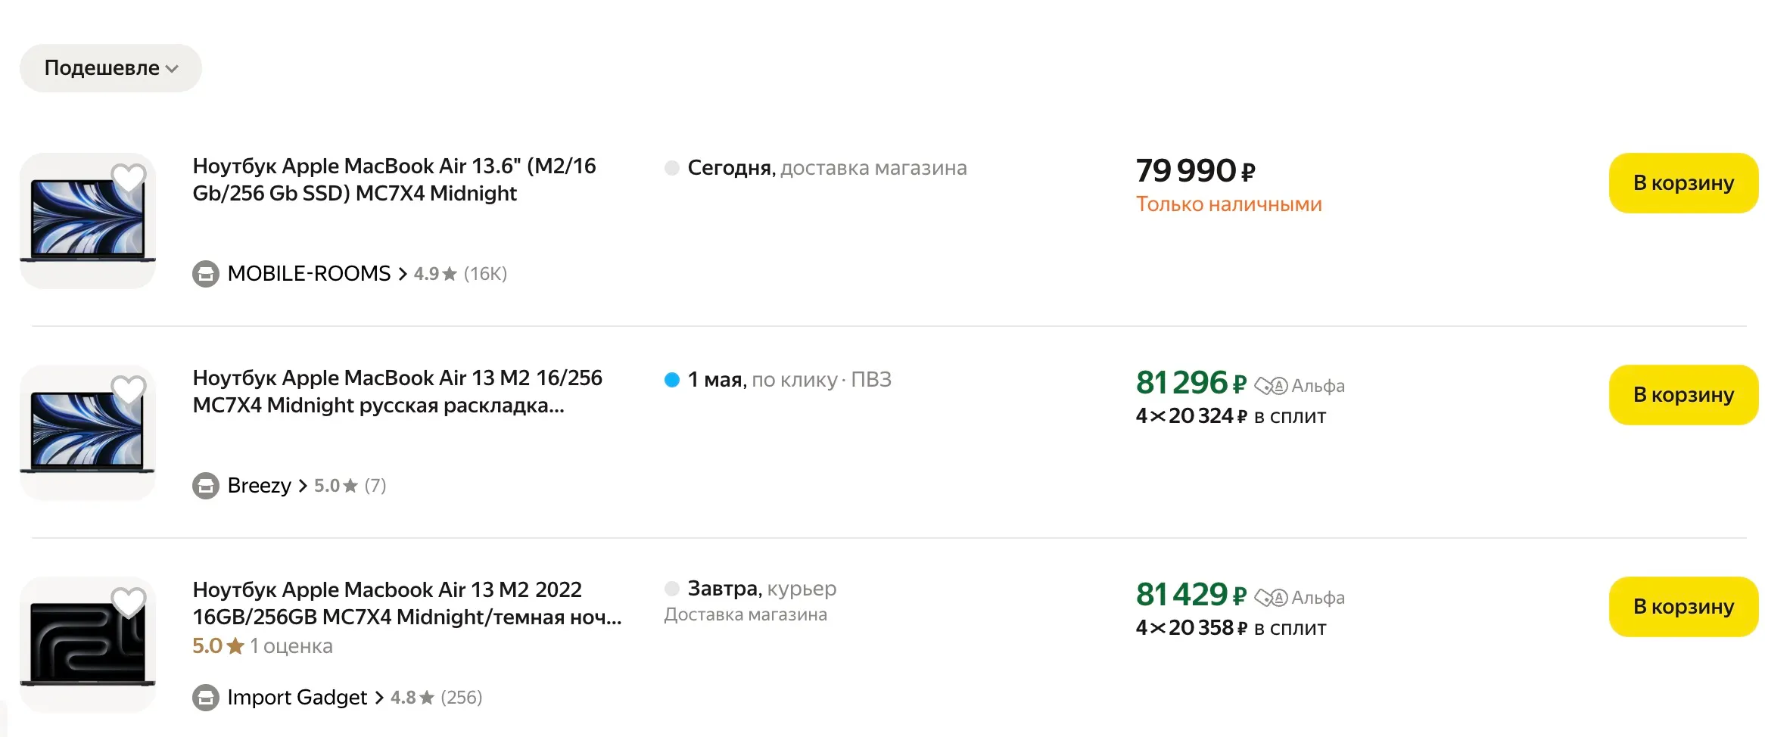Expand Breezy seller chevron

303,486
